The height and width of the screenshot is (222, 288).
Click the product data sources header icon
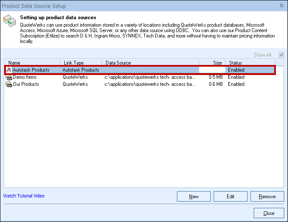pos(10,22)
